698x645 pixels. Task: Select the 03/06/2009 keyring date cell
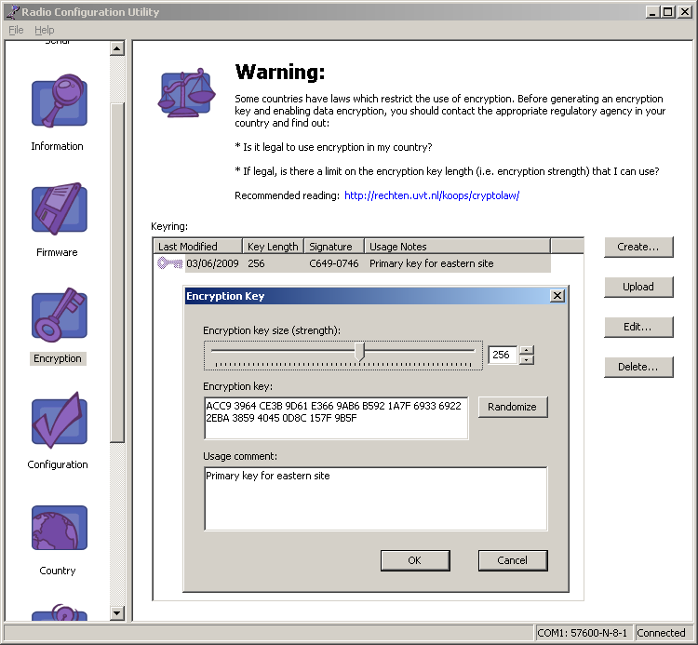[213, 263]
